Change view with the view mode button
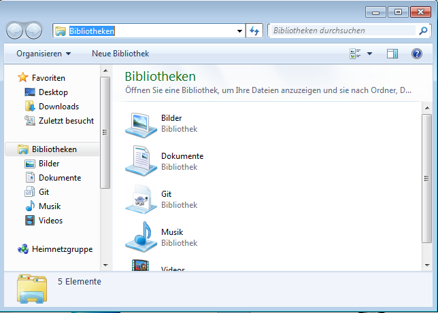This screenshot has width=438, height=313. point(355,54)
